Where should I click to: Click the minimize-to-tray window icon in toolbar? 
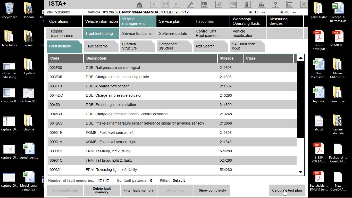[290, 4]
